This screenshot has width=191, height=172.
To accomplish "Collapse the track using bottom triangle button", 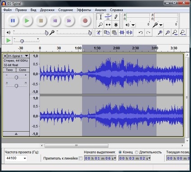I will [16, 134].
